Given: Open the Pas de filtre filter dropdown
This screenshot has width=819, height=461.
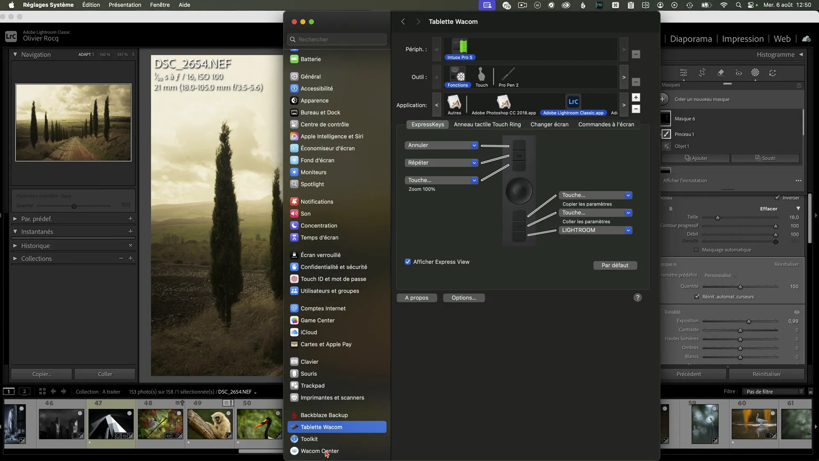Looking at the screenshot, I should click(773, 391).
